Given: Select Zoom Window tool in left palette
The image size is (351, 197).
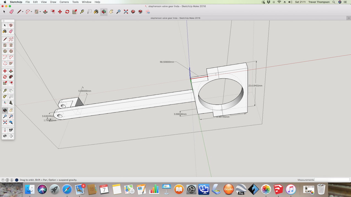Looking at the screenshot, I should tap(11, 116).
